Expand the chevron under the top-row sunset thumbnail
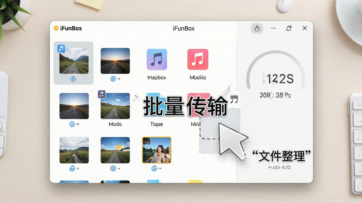Image resolution: width=362 pixels, height=203 pixels. [119, 79]
